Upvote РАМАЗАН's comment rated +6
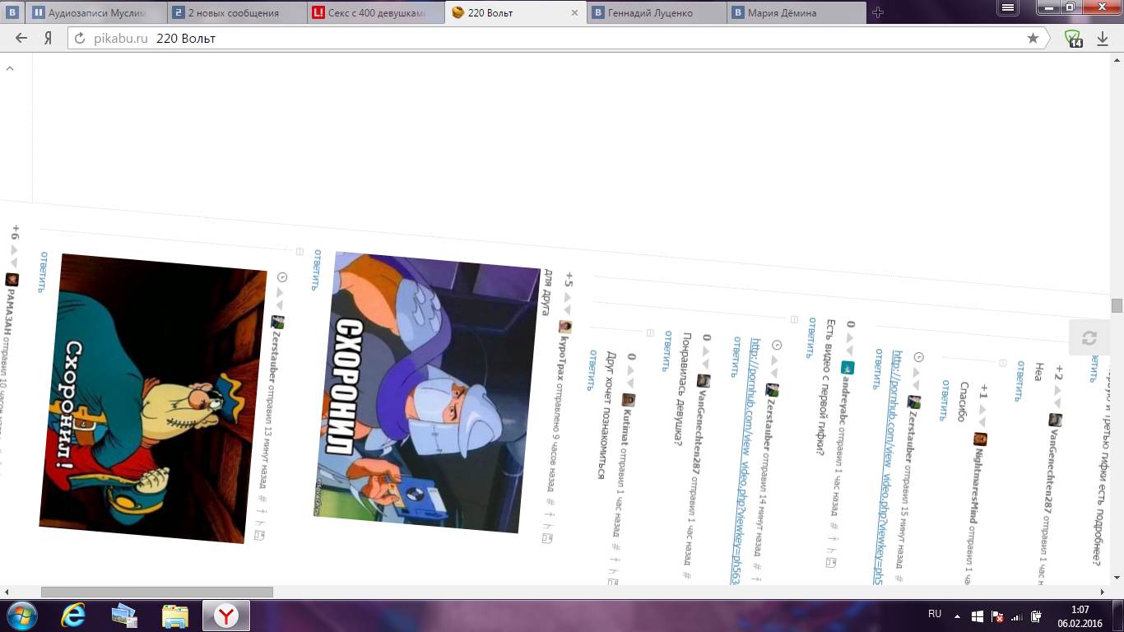This screenshot has width=1124, height=632. (14, 249)
